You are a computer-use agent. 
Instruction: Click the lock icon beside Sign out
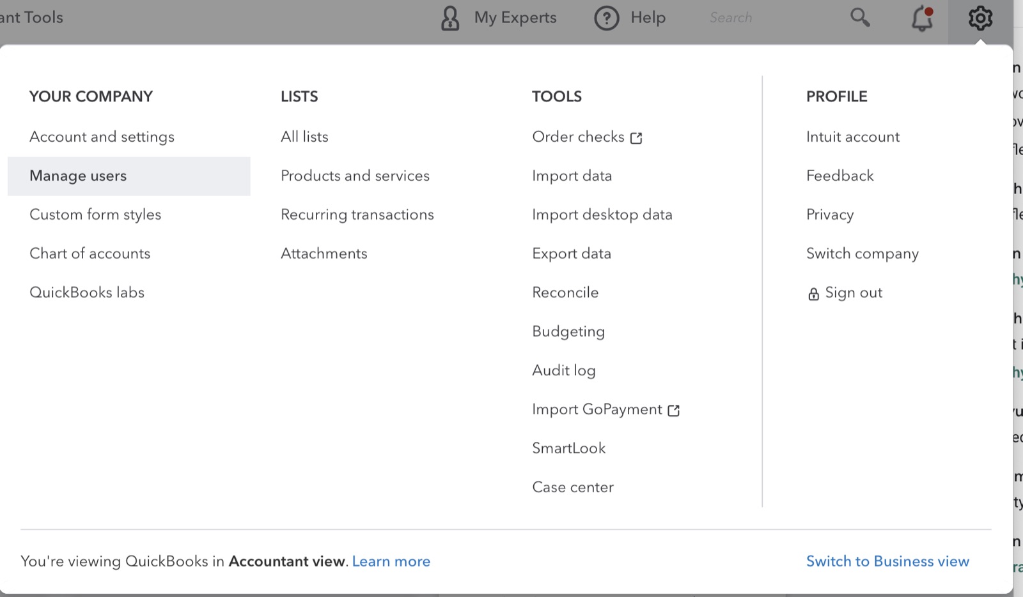(813, 294)
